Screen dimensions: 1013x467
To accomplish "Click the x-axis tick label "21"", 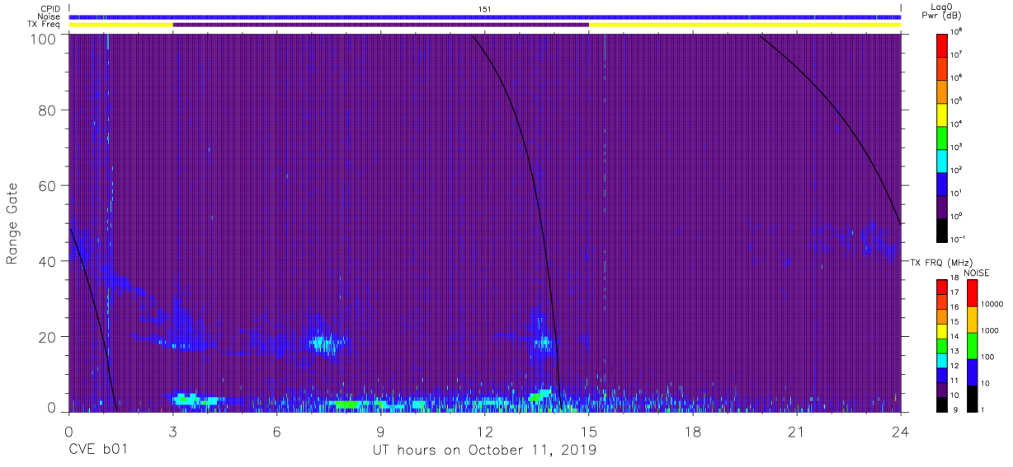I will point(796,431).
